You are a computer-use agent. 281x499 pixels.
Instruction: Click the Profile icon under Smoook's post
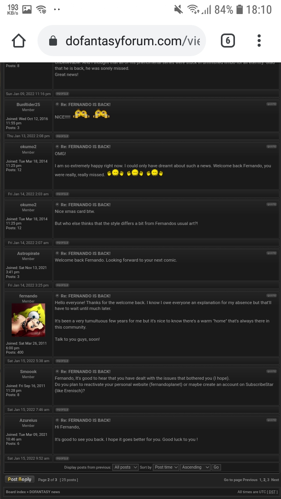tap(62, 410)
